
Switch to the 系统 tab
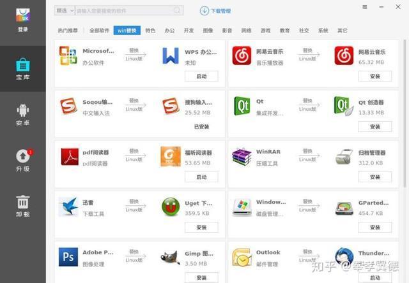pyautogui.click(x=323, y=31)
